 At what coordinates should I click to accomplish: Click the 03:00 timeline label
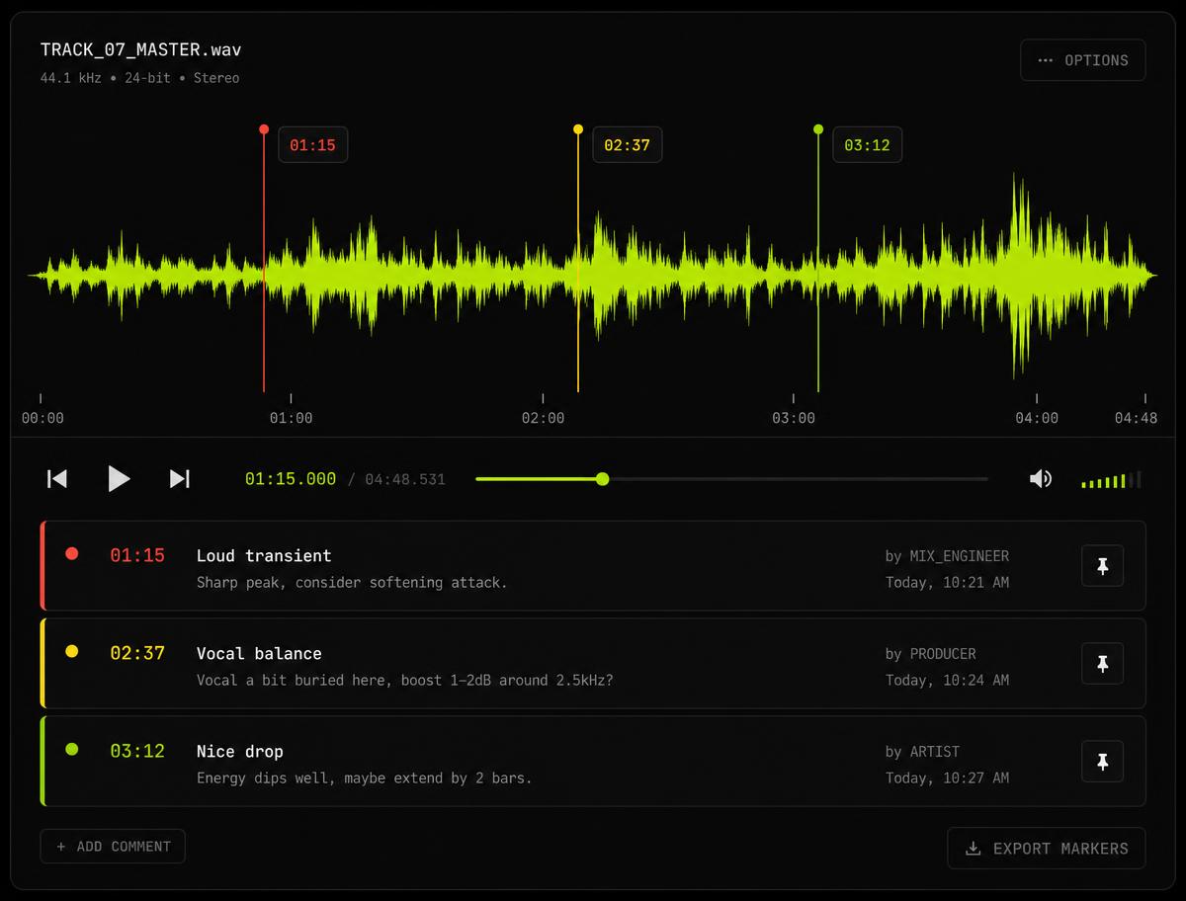pos(794,418)
